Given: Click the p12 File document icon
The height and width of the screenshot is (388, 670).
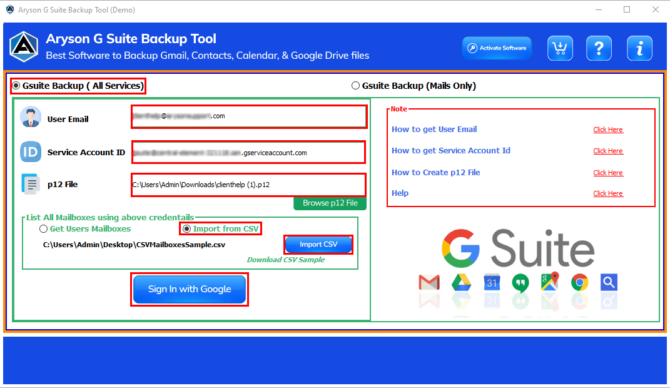Looking at the screenshot, I should coord(31,184).
